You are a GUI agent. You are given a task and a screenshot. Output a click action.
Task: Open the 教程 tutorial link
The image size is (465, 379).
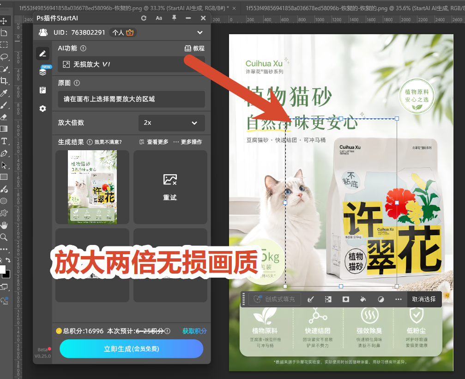[194, 49]
